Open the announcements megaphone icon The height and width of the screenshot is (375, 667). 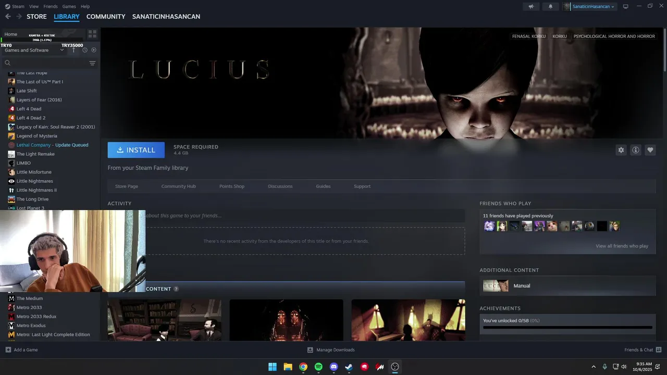[x=531, y=6]
